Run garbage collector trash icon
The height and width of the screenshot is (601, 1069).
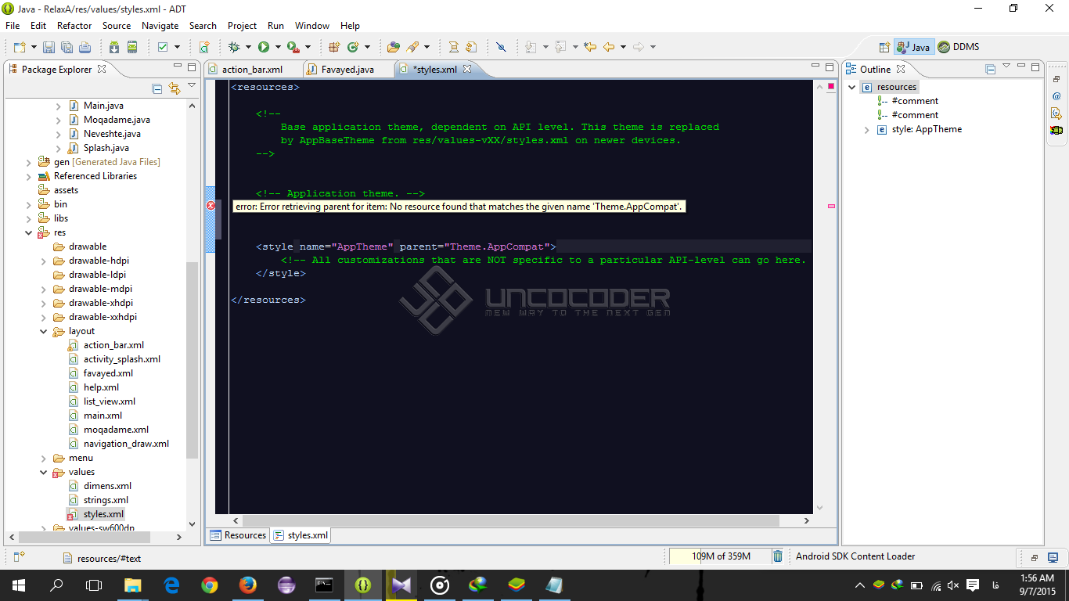[778, 556]
